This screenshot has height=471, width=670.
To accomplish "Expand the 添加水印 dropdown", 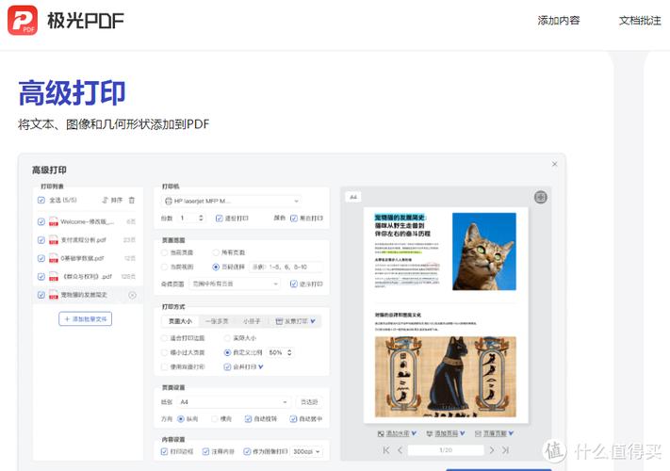I will click(414, 433).
